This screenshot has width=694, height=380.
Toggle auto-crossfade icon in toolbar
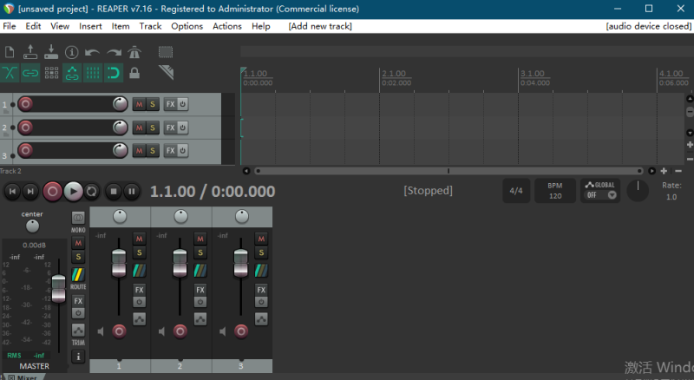pos(10,73)
